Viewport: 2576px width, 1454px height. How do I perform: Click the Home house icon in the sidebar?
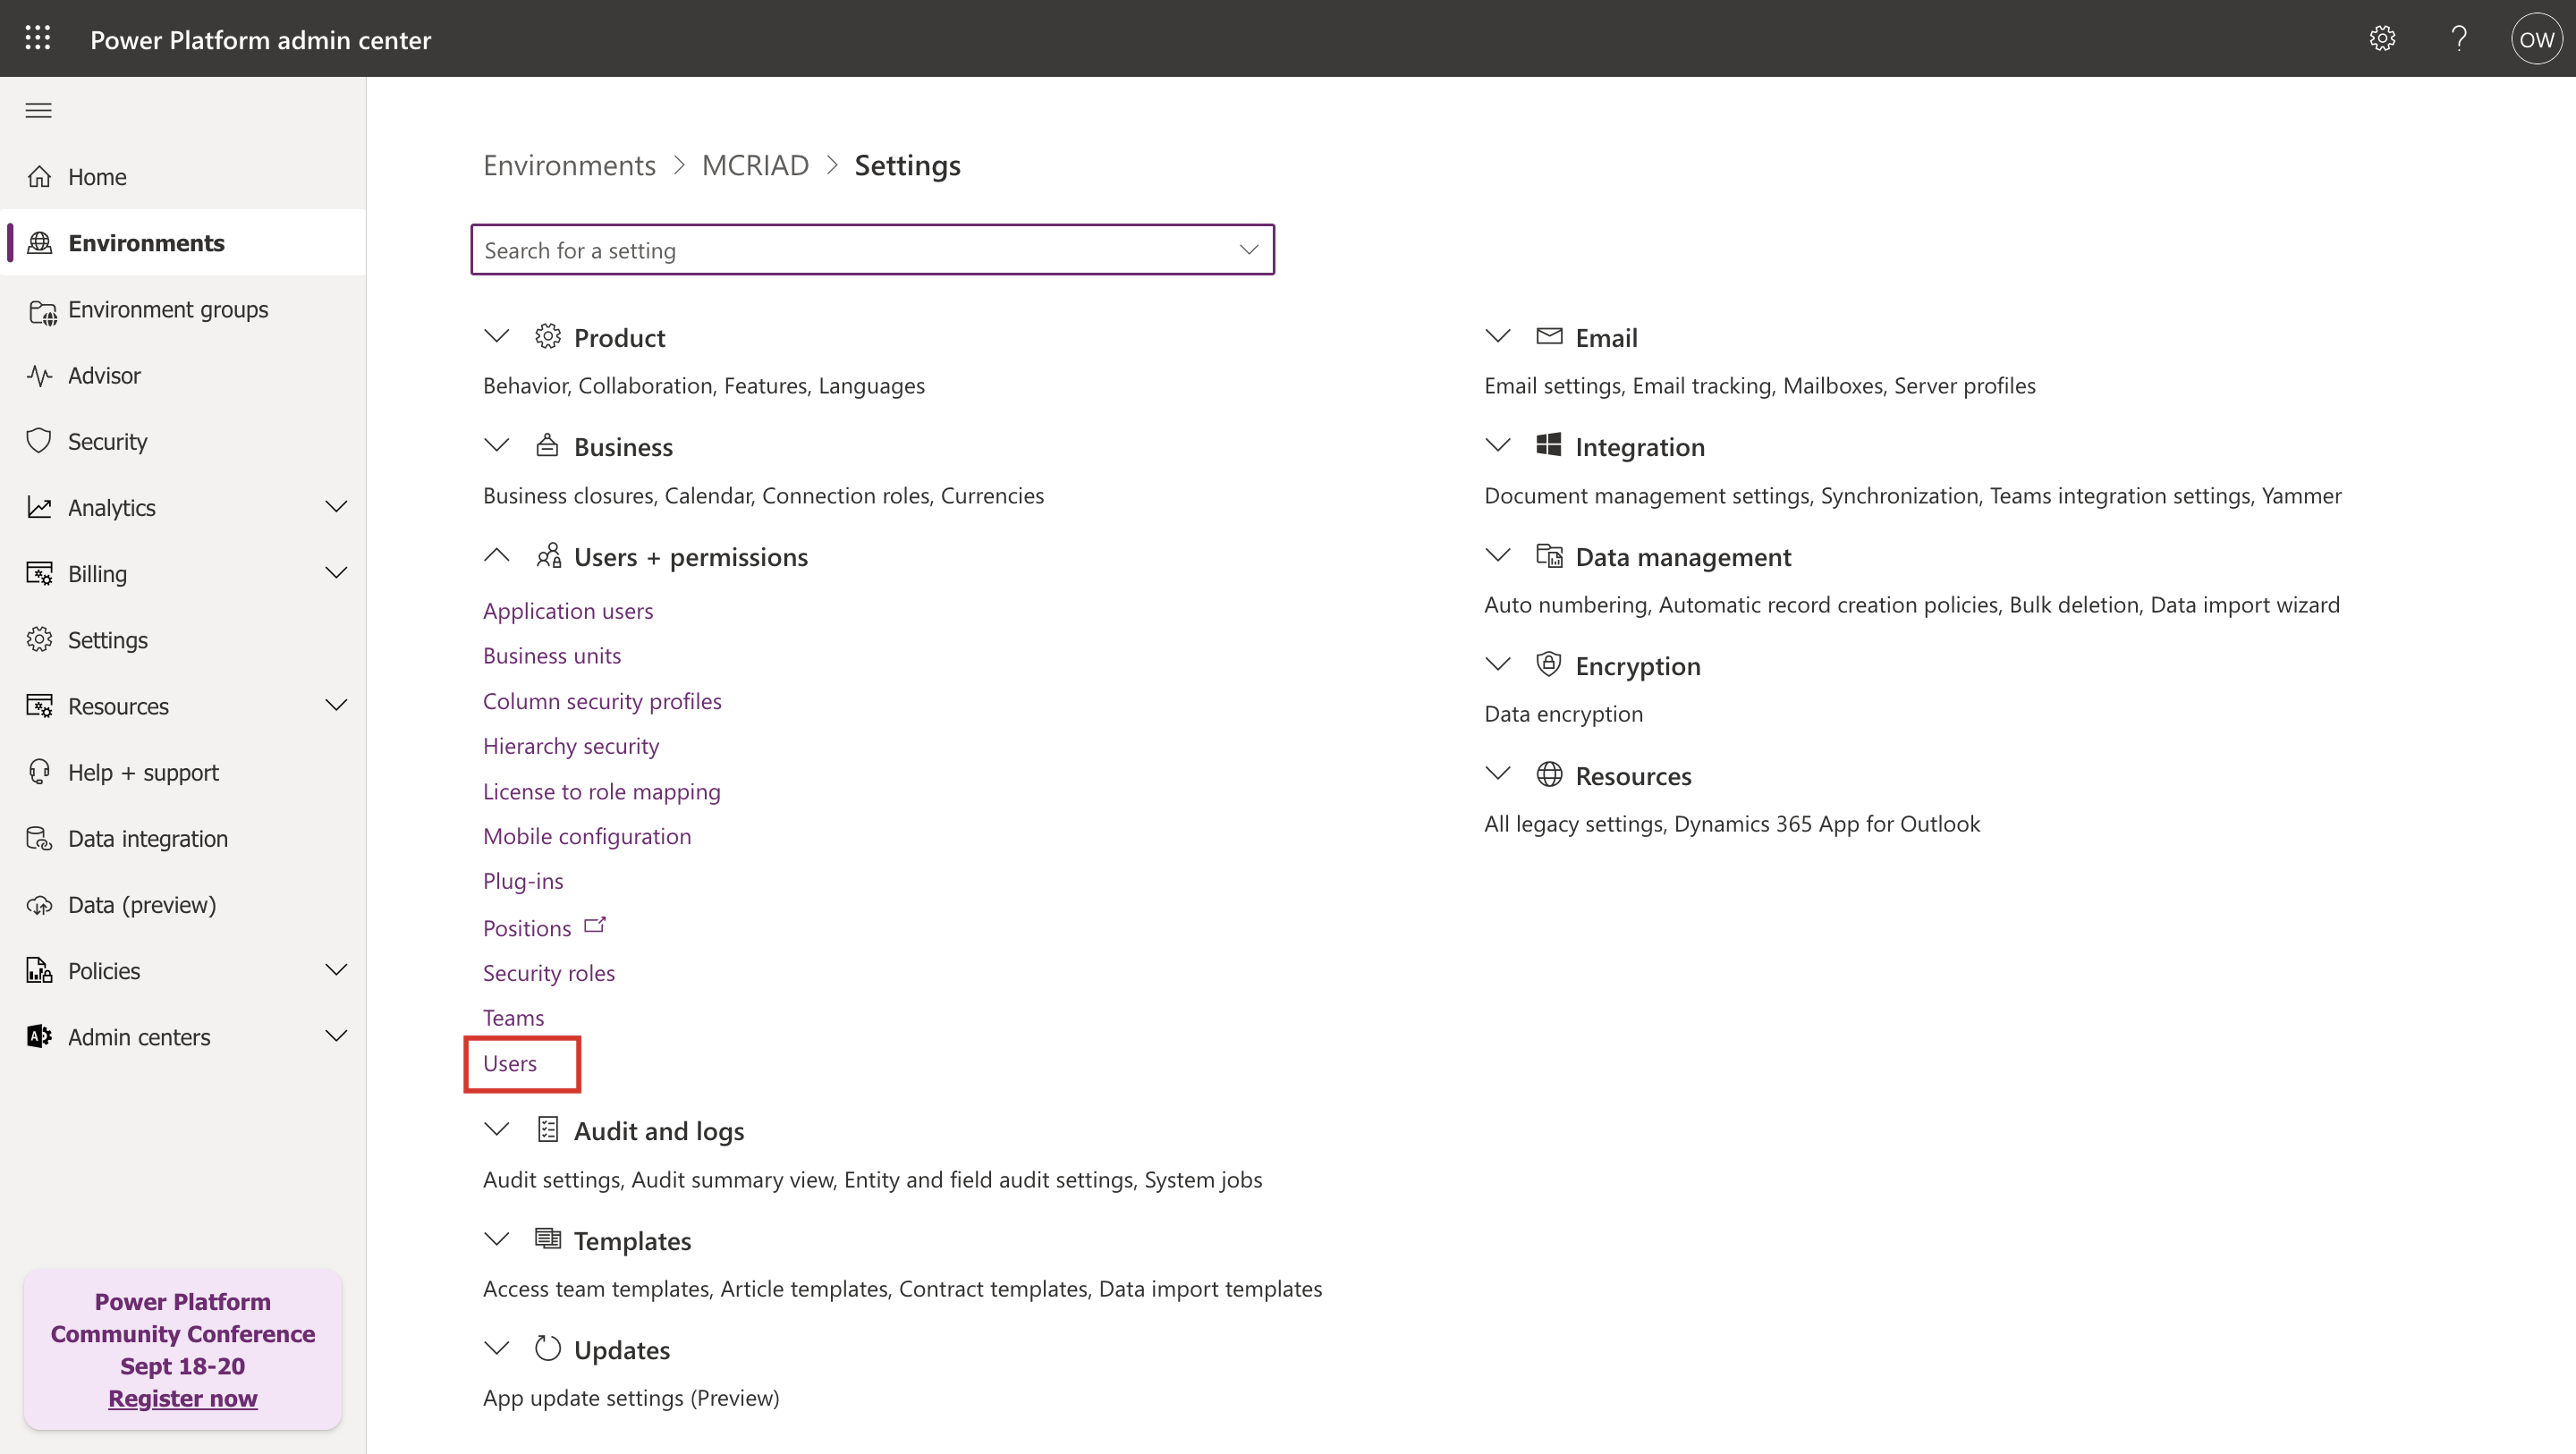(39, 176)
